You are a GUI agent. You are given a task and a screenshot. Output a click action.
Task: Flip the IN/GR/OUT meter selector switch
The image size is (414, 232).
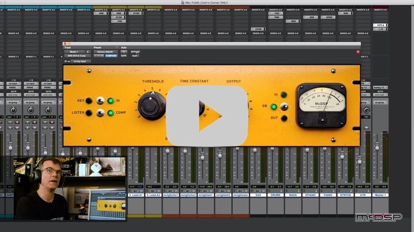click(284, 107)
